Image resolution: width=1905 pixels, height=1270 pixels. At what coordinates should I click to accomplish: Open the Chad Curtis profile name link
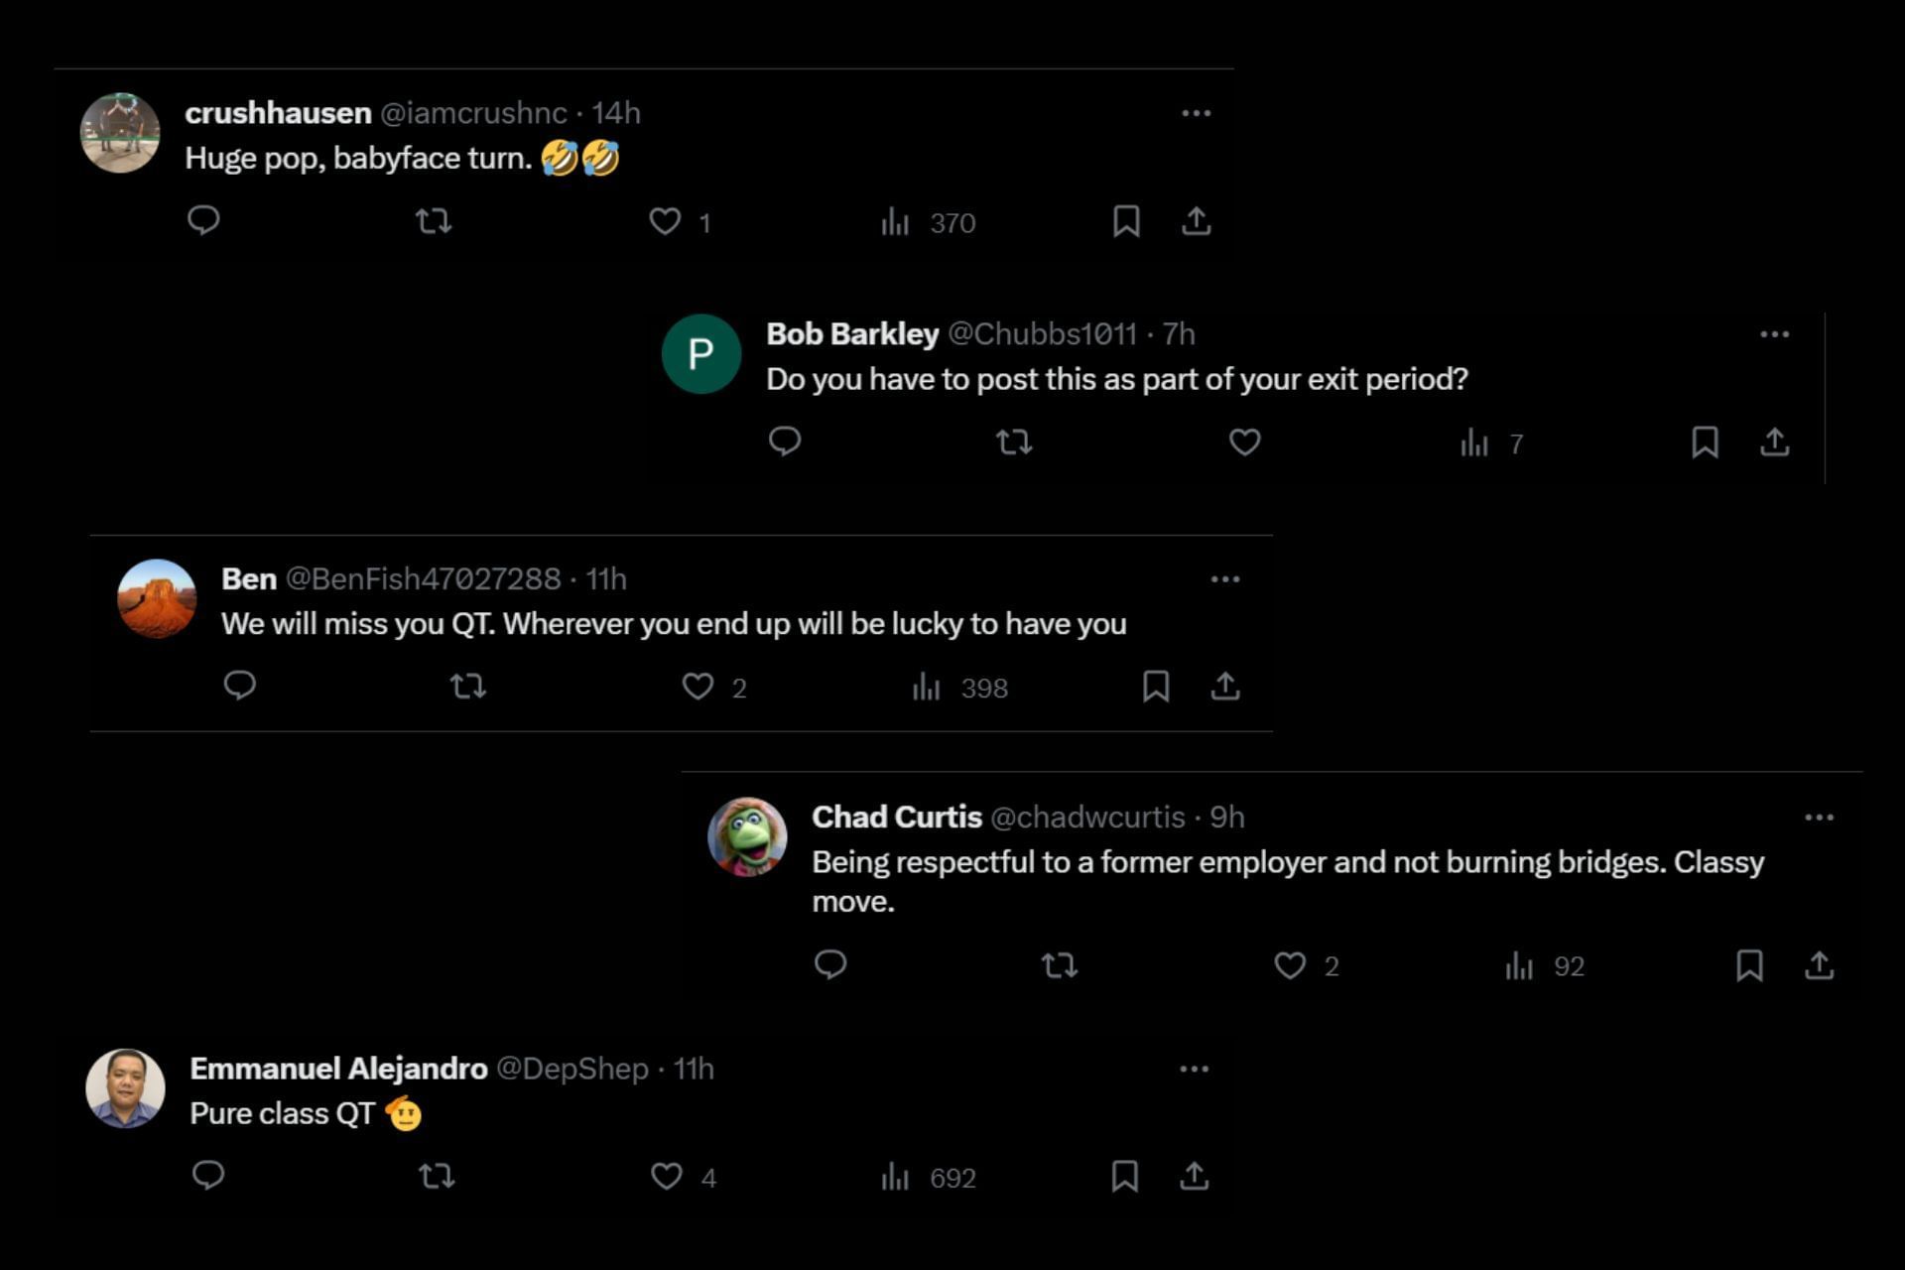tap(896, 817)
